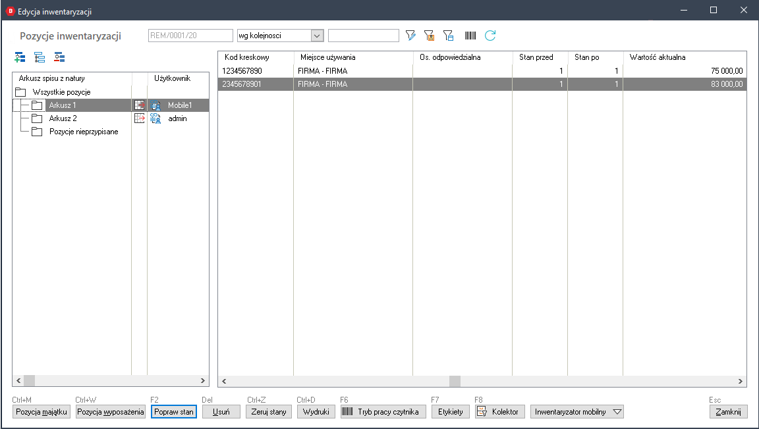
Task: Click the folder icon of Wszystkie pozycje
Action: click(x=20, y=92)
